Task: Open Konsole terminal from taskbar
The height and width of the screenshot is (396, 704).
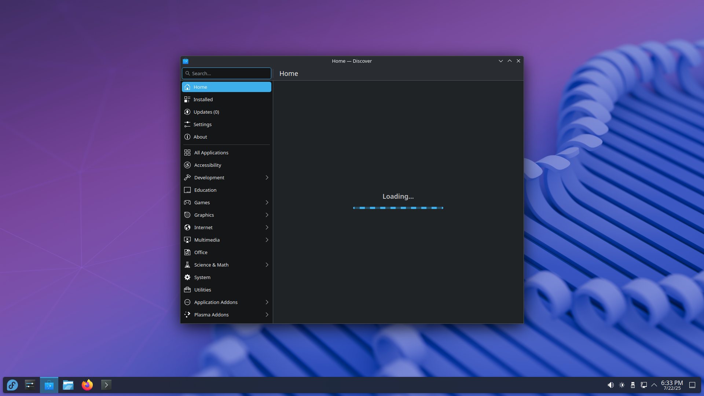Action: pos(106,385)
